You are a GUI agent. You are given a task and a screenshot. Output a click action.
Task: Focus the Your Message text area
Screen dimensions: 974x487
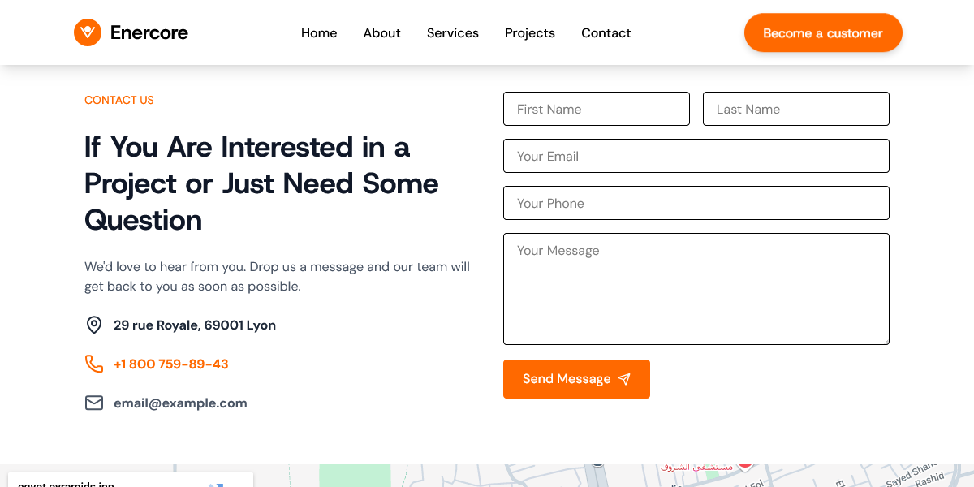pos(696,289)
